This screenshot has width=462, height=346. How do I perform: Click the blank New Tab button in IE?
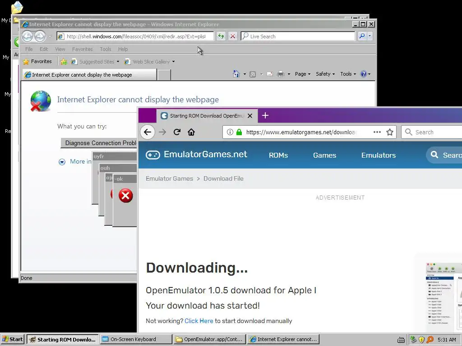tap(164, 75)
